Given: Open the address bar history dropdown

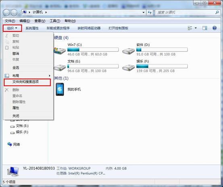Looking at the screenshot, I should click(144, 12).
